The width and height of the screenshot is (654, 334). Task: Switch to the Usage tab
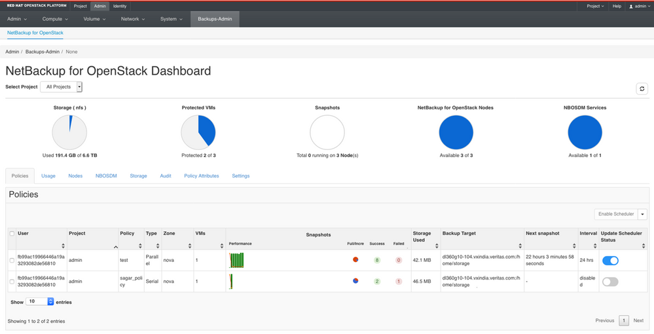click(48, 176)
